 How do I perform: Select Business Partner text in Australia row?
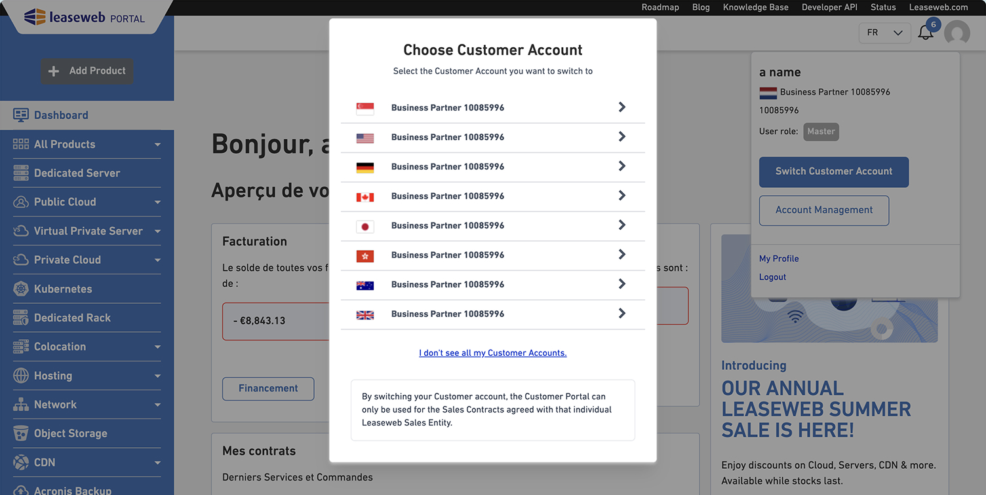(448, 285)
